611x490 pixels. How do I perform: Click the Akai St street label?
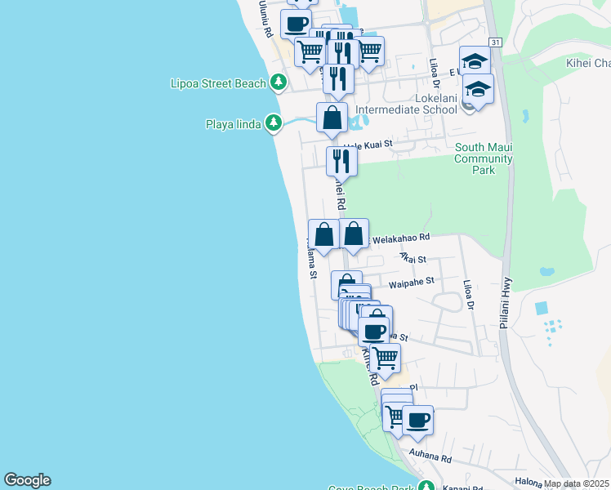[x=413, y=258]
